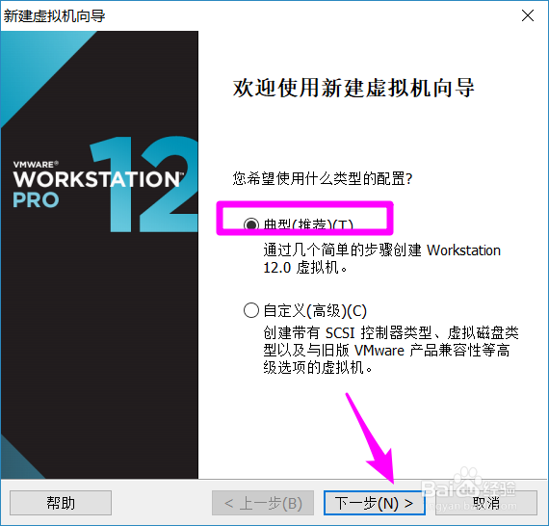Screen dimensions: 549x526
Task: Click the 取消 cancel button
Action: (x=486, y=503)
